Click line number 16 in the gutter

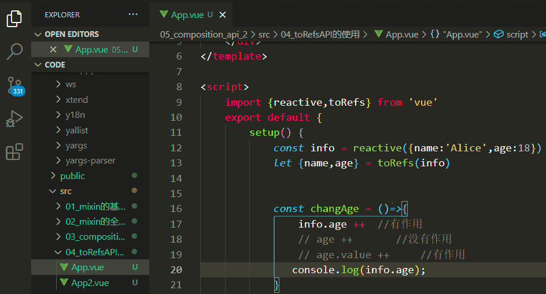pos(176,209)
